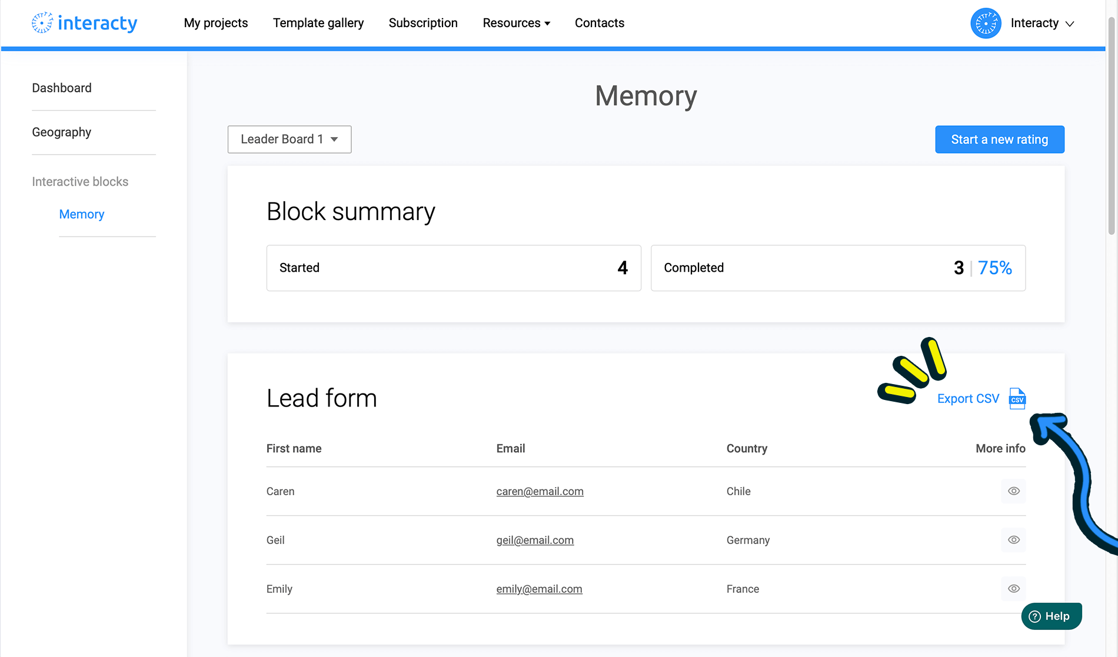
Task: Click the Interactive blocks sidebar label
Action: pos(80,182)
